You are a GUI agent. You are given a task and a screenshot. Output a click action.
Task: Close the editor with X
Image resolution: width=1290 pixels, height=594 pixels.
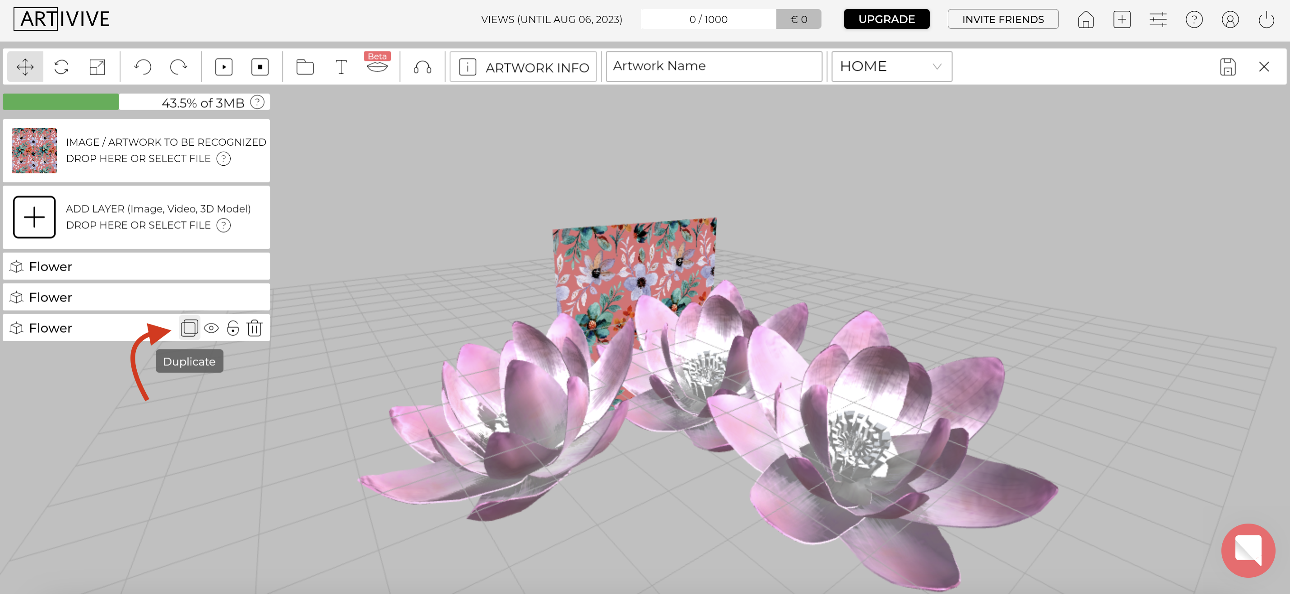coord(1263,67)
